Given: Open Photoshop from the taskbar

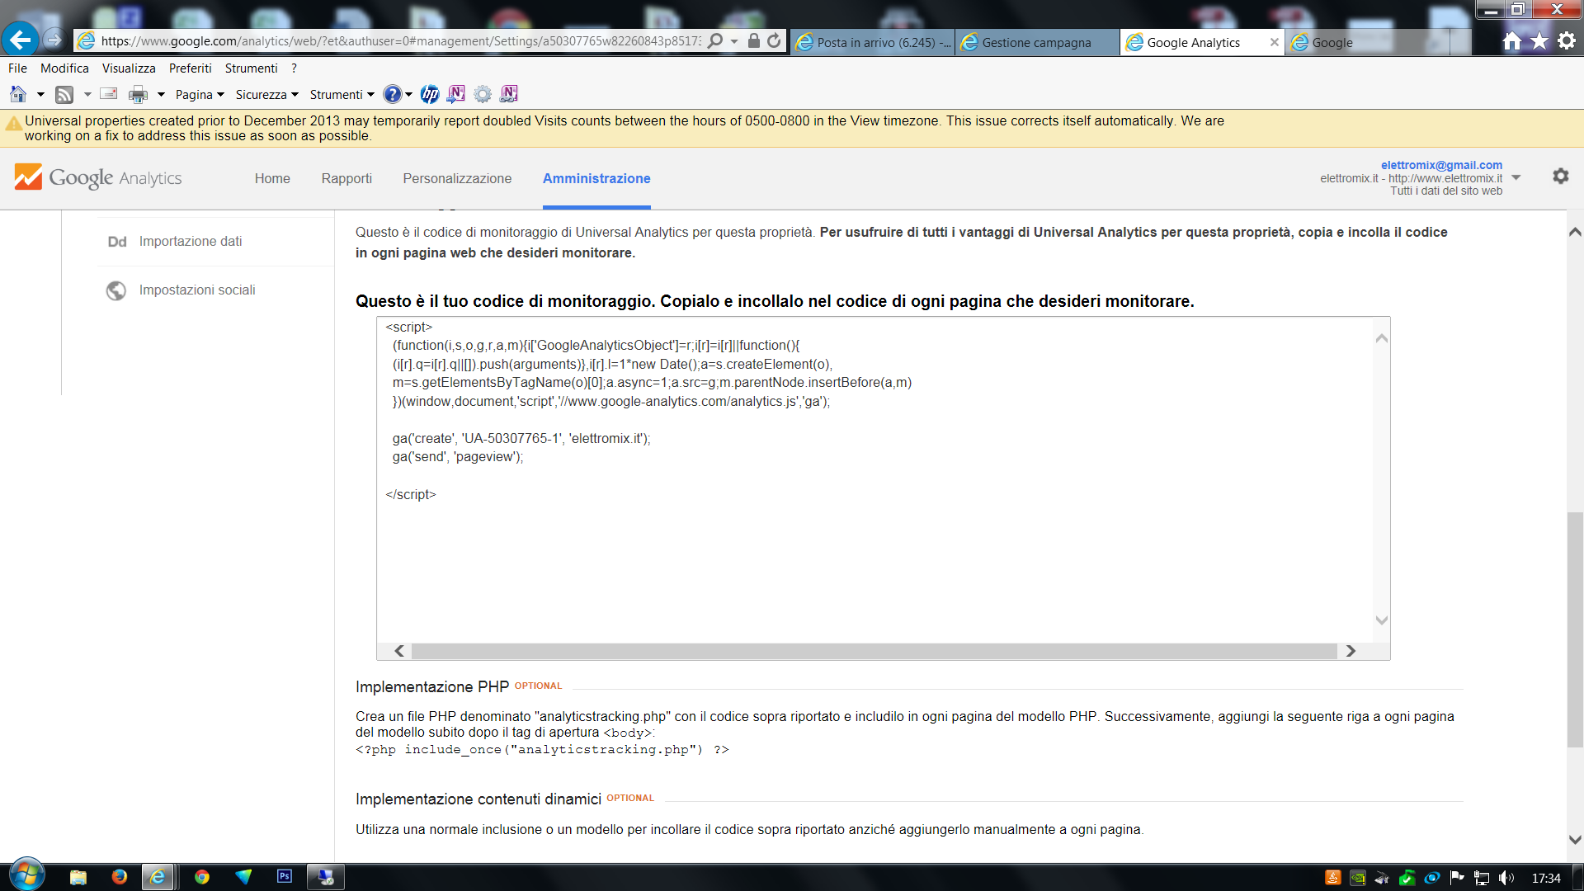Looking at the screenshot, I should tap(285, 876).
